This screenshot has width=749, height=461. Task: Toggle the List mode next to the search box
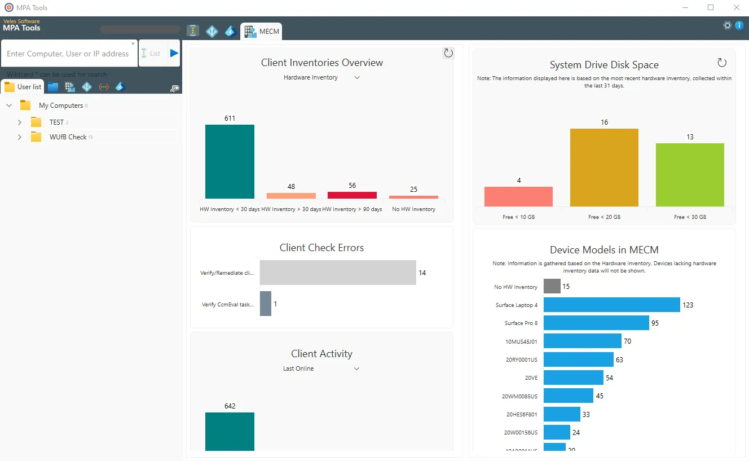click(151, 53)
